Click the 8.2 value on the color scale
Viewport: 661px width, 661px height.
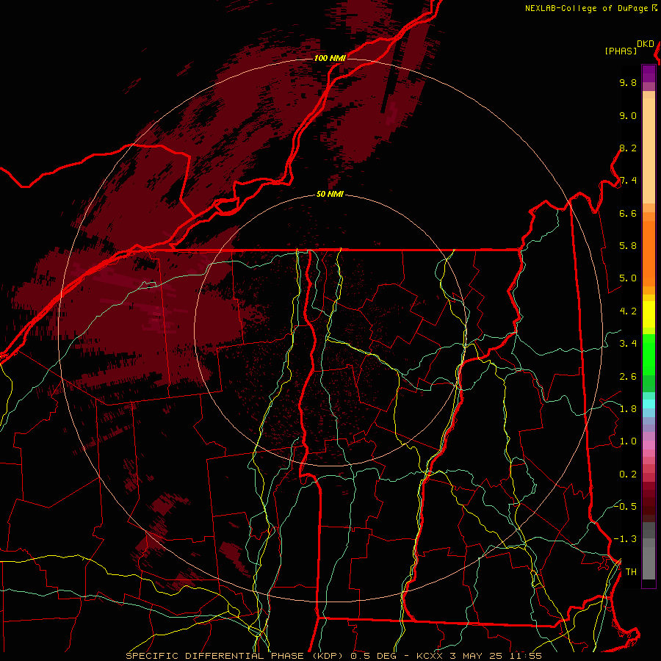[628, 148]
